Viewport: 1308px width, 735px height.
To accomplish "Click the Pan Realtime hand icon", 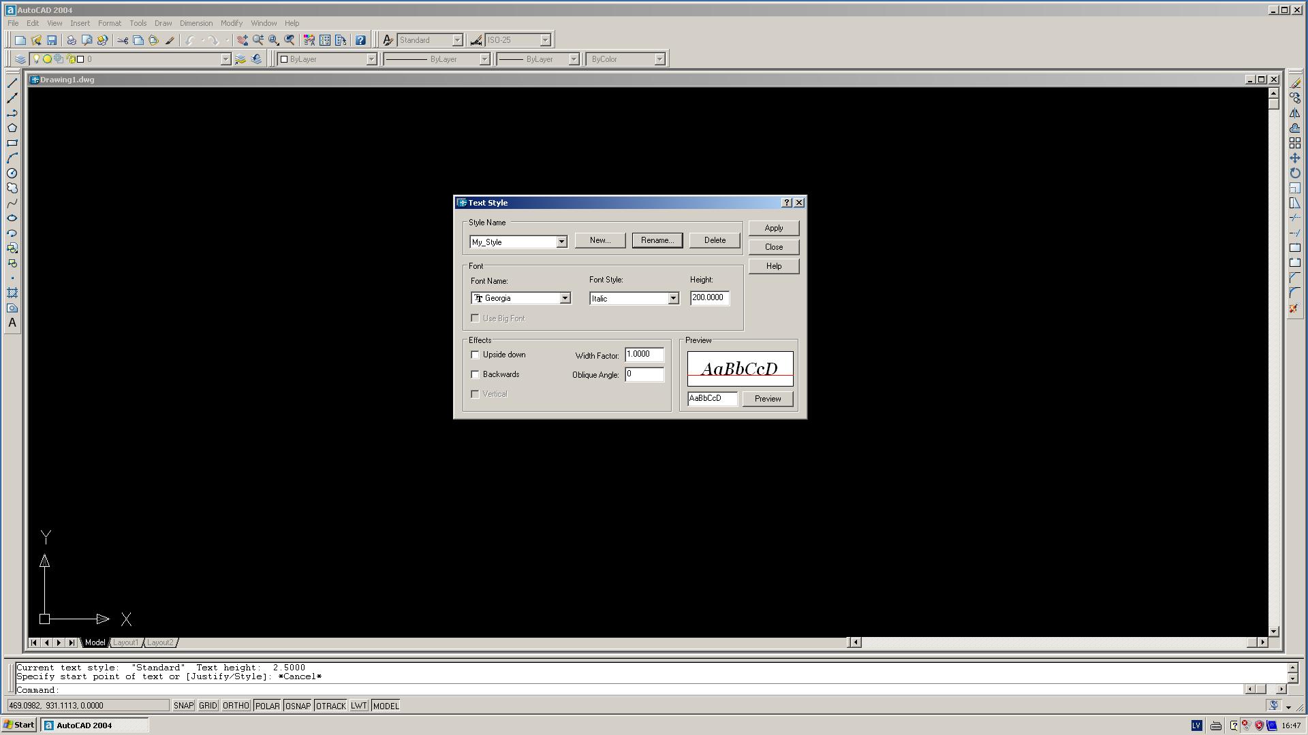I will pyautogui.click(x=242, y=40).
